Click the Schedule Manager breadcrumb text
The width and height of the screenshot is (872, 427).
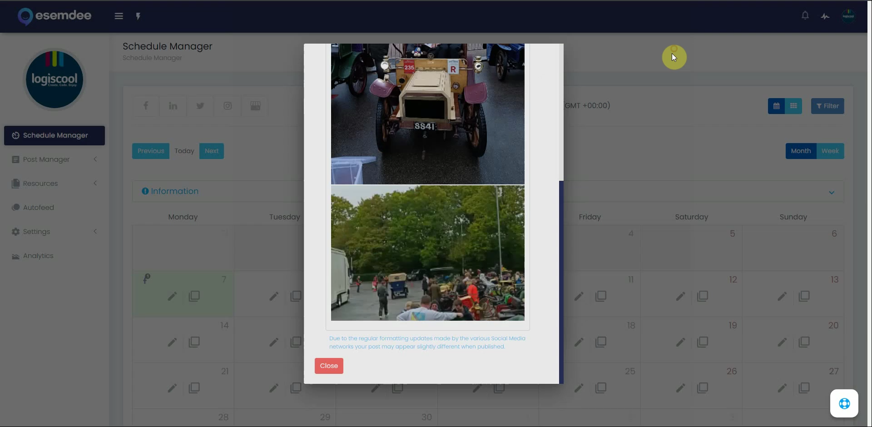152,58
